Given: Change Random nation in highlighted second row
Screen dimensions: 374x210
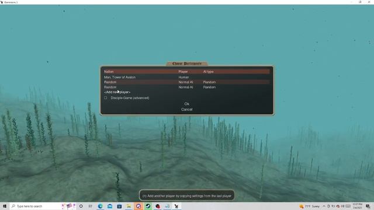Looking at the screenshot, I should click(x=110, y=82).
